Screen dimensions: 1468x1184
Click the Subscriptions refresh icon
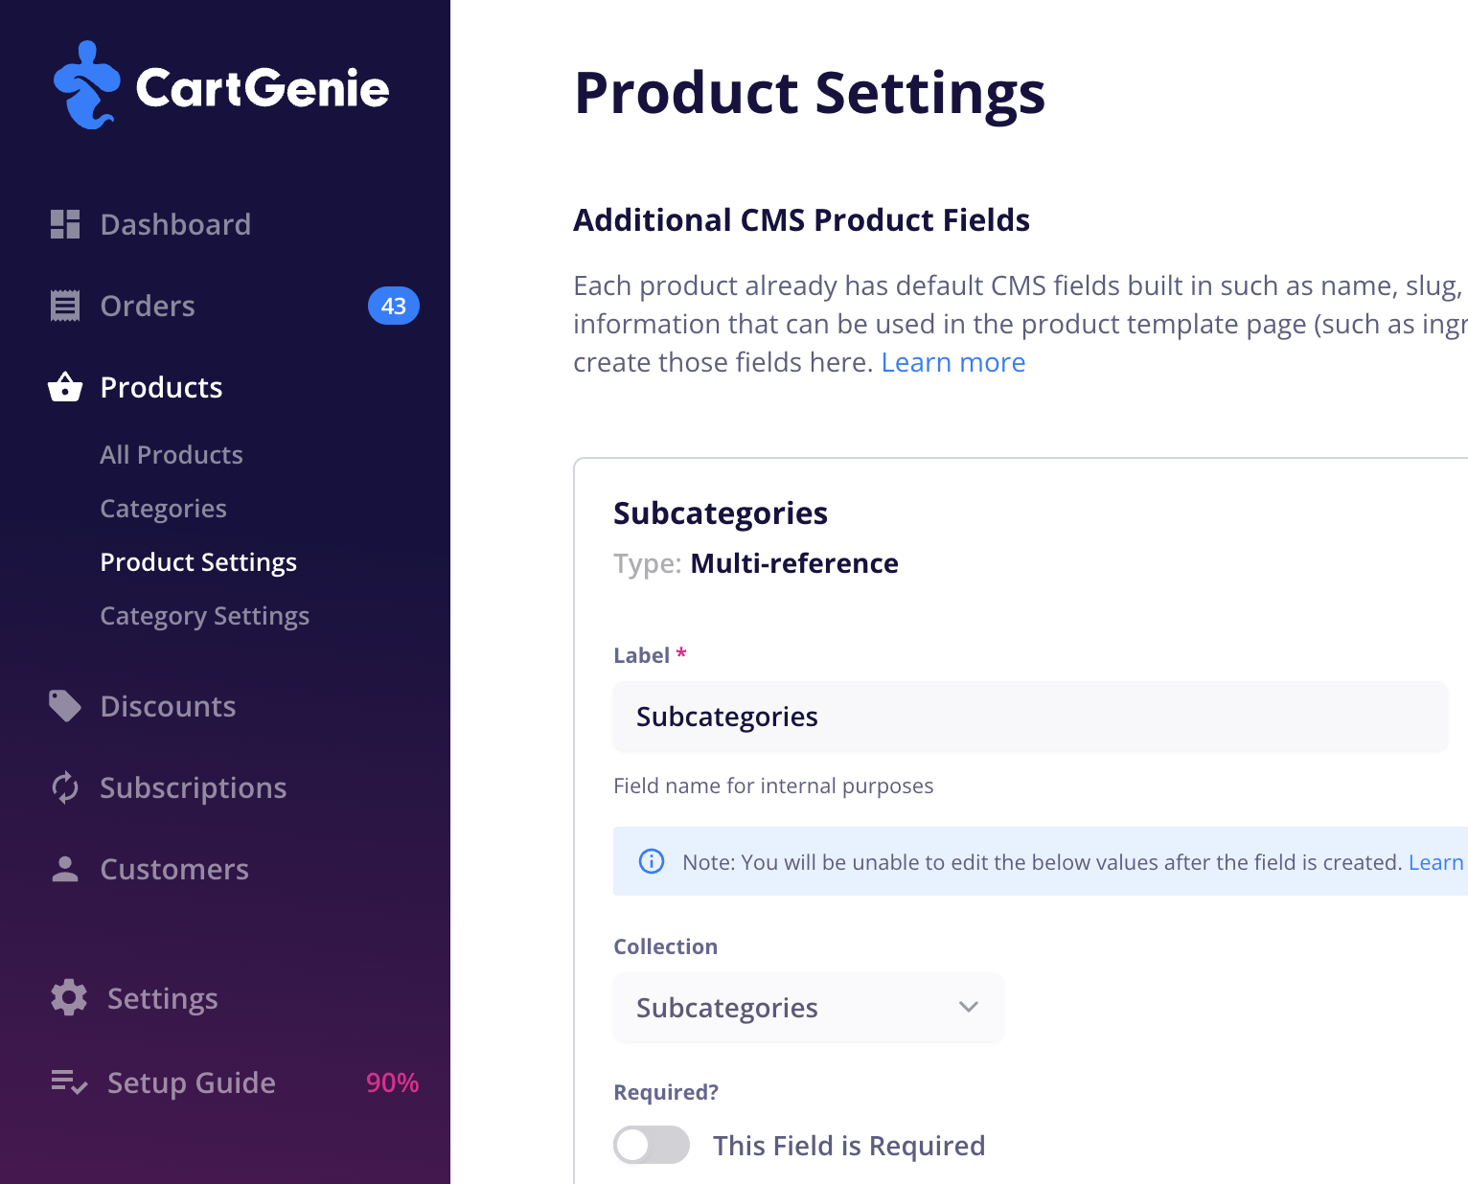point(65,787)
